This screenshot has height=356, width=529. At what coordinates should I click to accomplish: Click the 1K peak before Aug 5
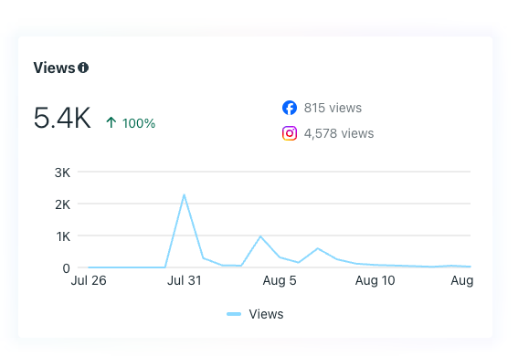tap(260, 236)
